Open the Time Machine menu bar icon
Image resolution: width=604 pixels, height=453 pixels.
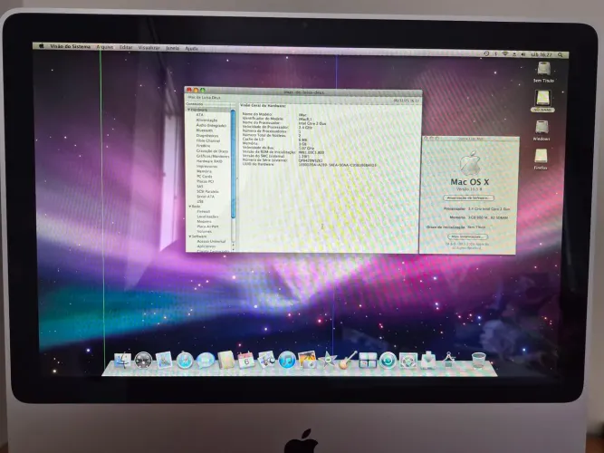tap(486, 53)
